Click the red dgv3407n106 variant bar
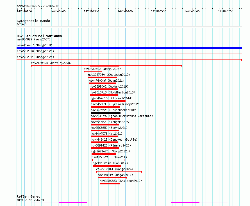Viewport: 250px width, 206px height. click(x=108, y=101)
